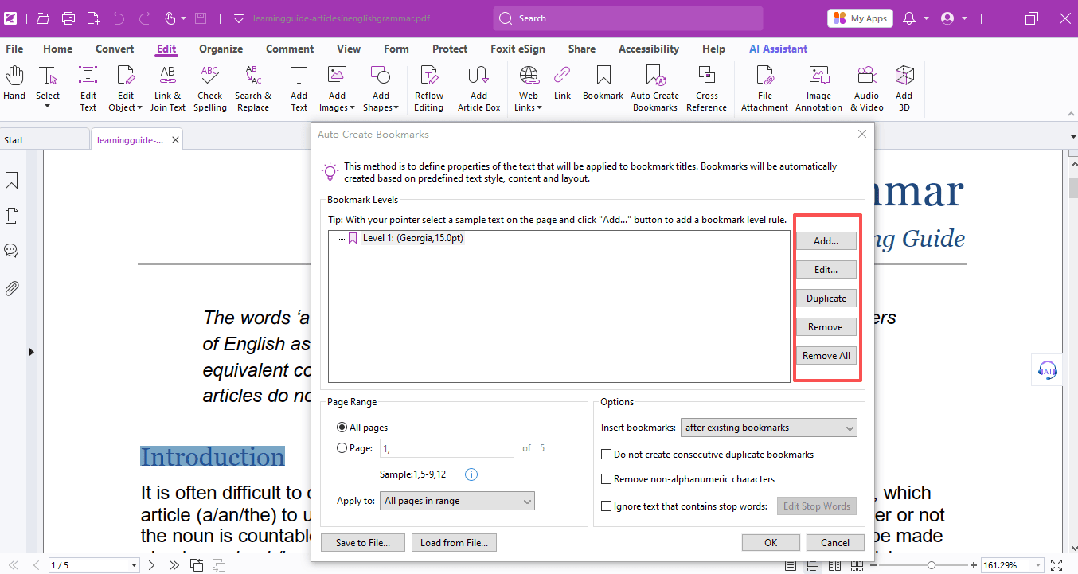Click the Bookmark ribbon tool
The image size is (1078, 574).
click(603, 83)
